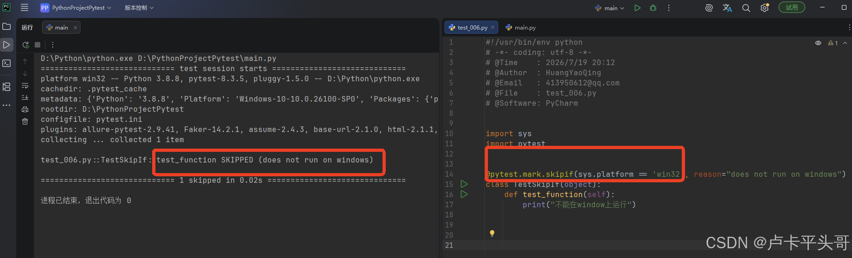Run TestSkipIf class from gutter arrow
This screenshot has width=852, height=258.
[x=464, y=184]
